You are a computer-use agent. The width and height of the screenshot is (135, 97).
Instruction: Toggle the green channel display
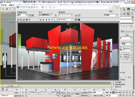(x=44, y=20)
